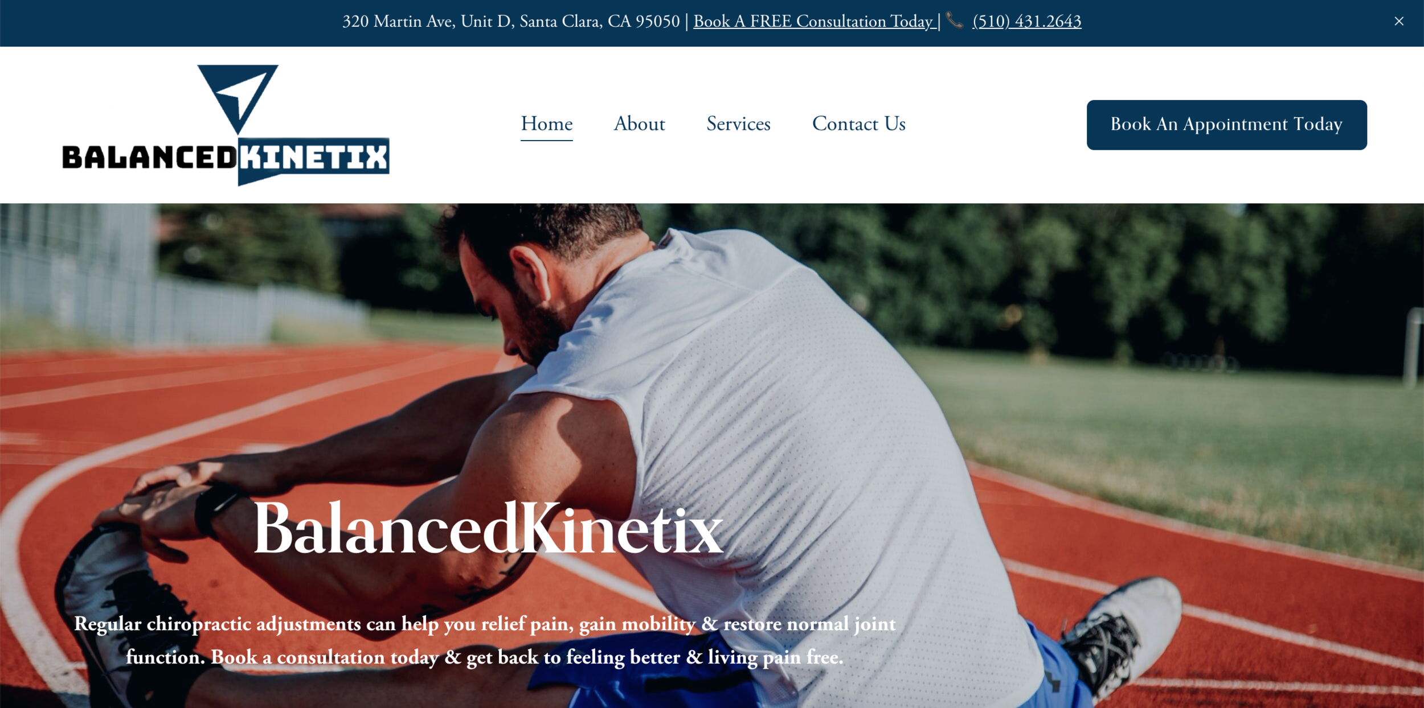Go to the About page

tap(639, 124)
